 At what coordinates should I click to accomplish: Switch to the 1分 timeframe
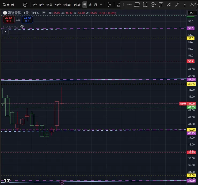tap(35, 5)
